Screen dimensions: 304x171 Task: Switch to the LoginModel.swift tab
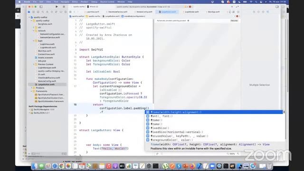(191, 12)
